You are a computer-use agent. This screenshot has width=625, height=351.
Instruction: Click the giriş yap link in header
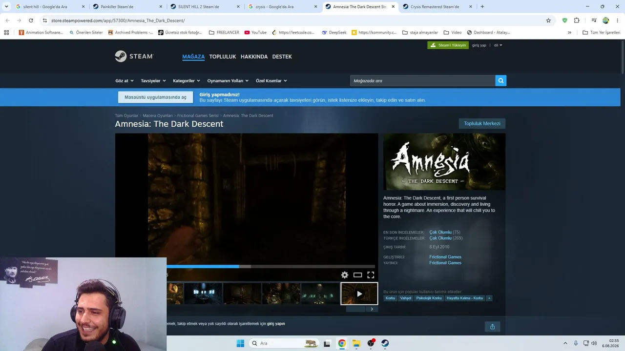(x=479, y=45)
